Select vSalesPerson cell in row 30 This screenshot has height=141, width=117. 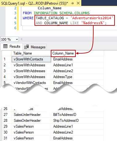pyautogui.click(x=31, y=132)
